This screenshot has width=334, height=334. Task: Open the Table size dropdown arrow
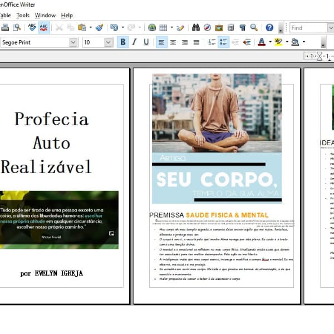[x=171, y=27]
